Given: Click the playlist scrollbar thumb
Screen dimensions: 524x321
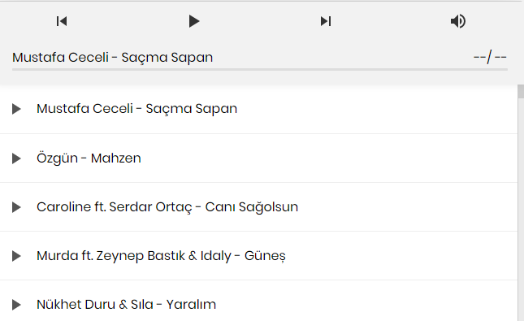Looking at the screenshot, I should 521,91.
